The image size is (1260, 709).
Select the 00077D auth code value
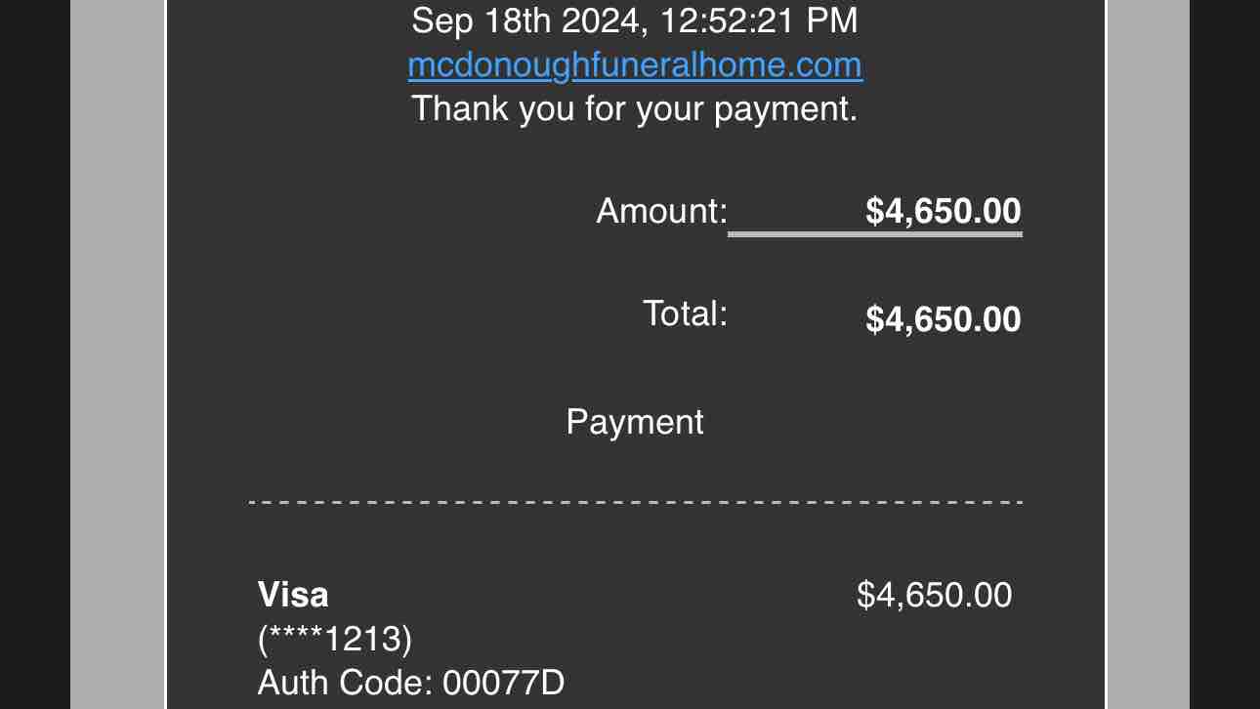click(x=504, y=683)
